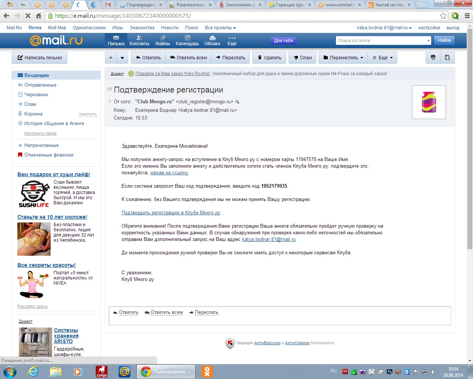The width and height of the screenshot is (473, 379).
Task: Open Письма in the mail header
Action: tap(116, 41)
